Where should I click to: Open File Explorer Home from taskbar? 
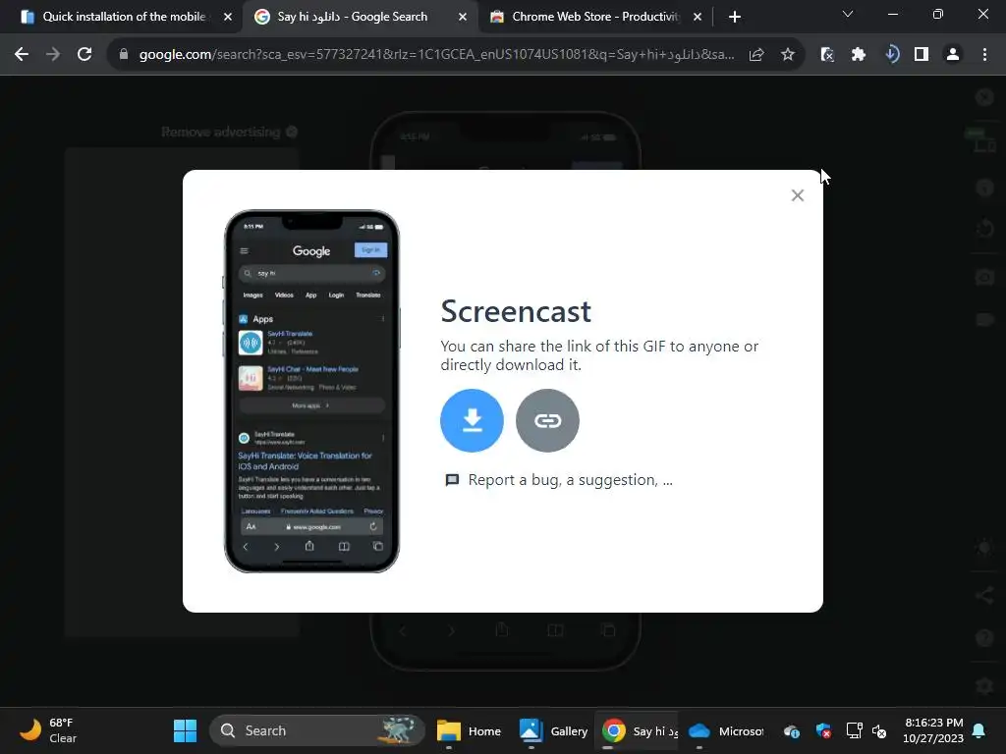[x=469, y=730]
